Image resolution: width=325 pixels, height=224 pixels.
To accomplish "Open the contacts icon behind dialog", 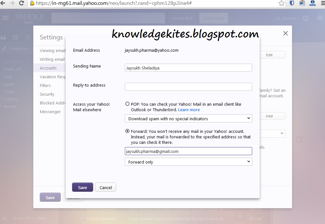I will 16,37.
